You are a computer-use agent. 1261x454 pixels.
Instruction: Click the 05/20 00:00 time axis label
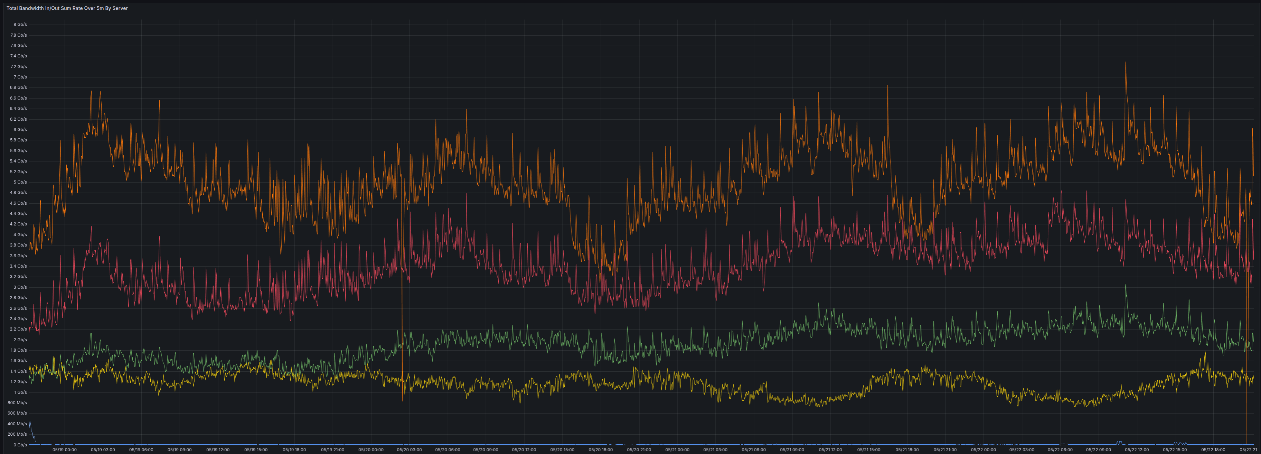pos(370,450)
